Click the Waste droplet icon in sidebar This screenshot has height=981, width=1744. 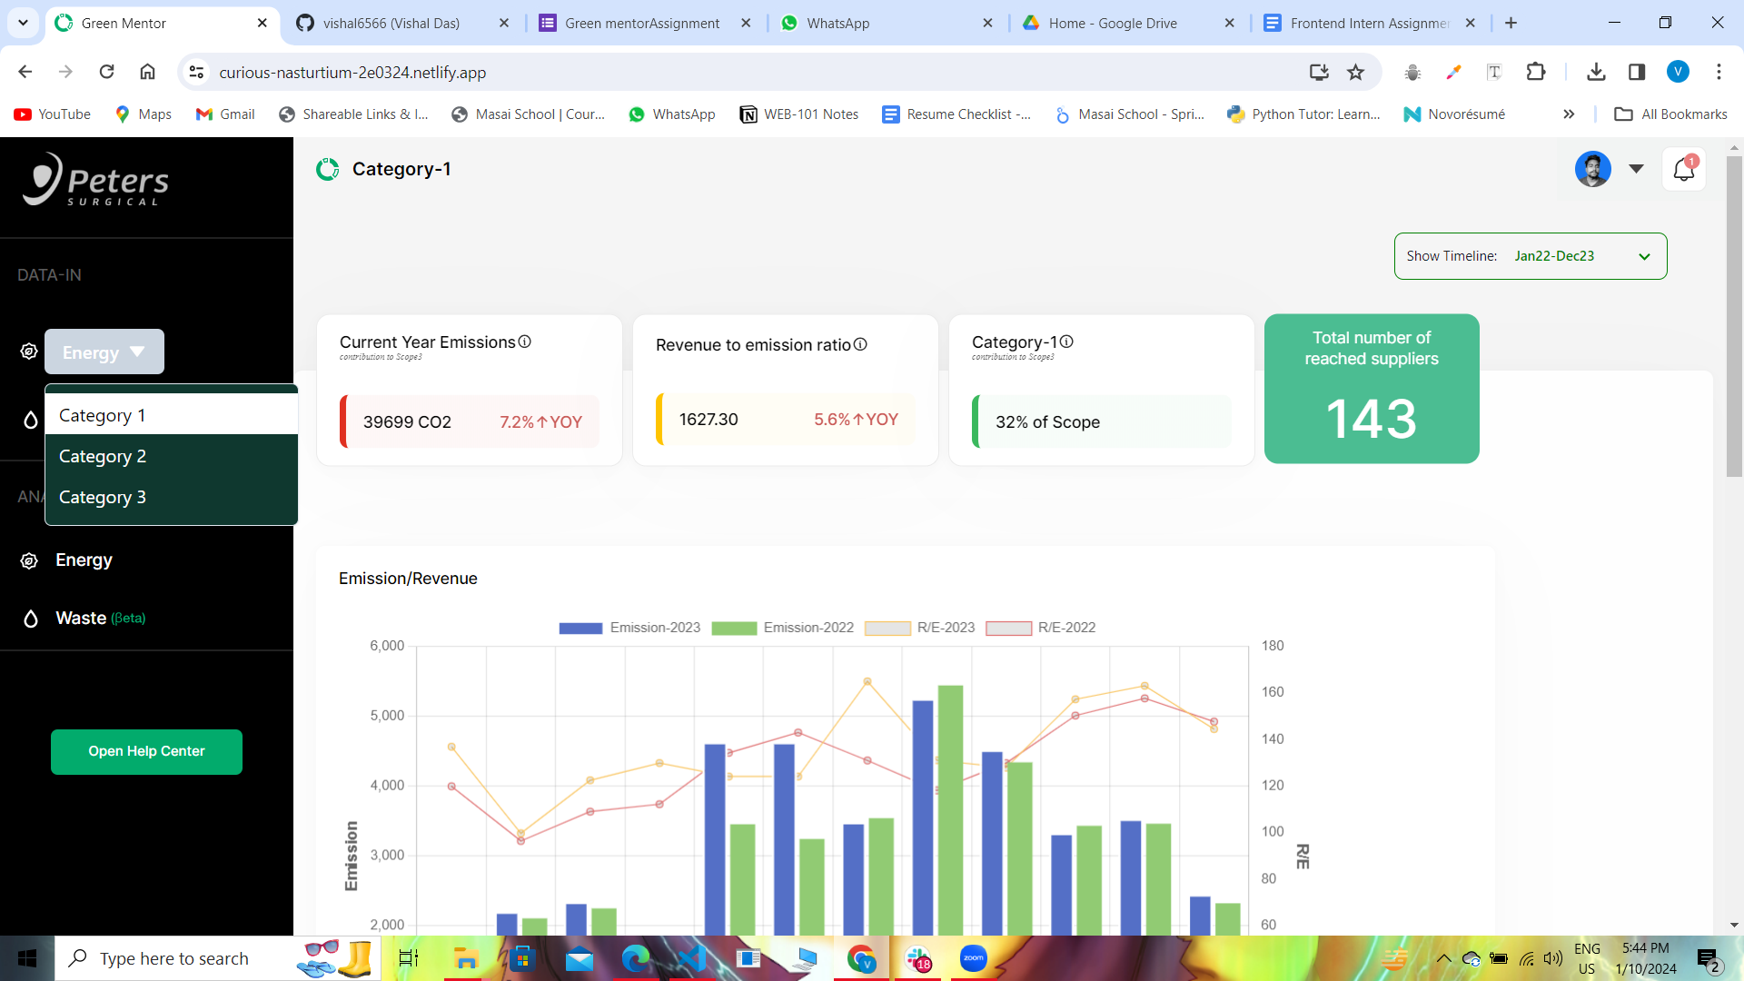pos(31,619)
